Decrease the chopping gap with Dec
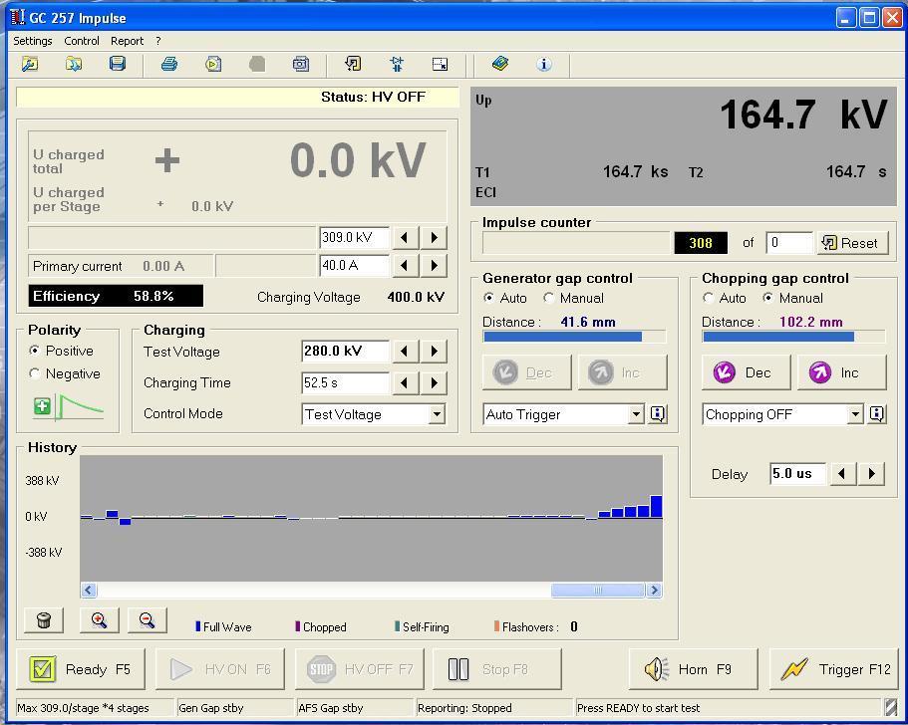This screenshot has height=725, width=908. click(x=746, y=372)
